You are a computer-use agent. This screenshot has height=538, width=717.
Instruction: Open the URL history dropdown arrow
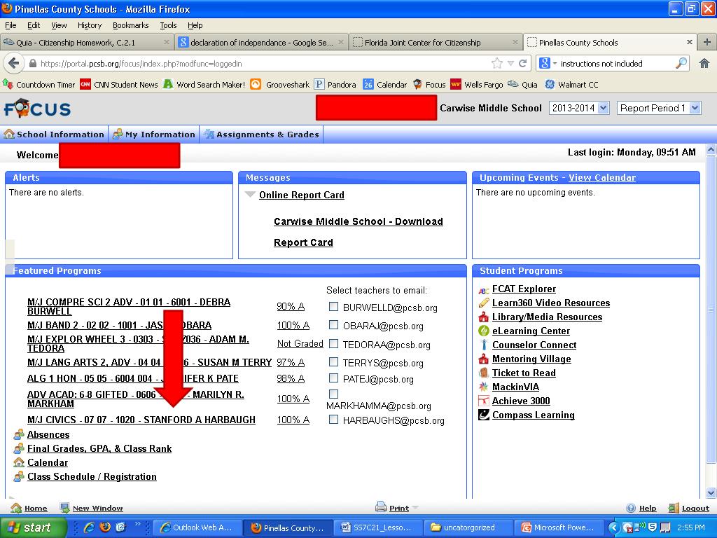(x=510, y=63)
